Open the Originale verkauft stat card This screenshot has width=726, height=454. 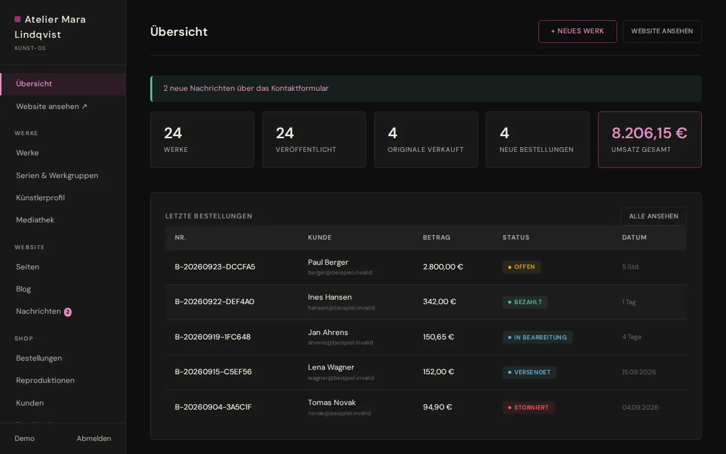point(426,140)
